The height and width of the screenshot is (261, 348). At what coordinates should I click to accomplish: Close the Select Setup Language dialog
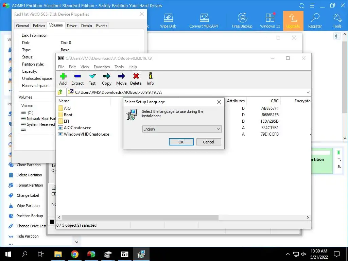tap(219, 102)
